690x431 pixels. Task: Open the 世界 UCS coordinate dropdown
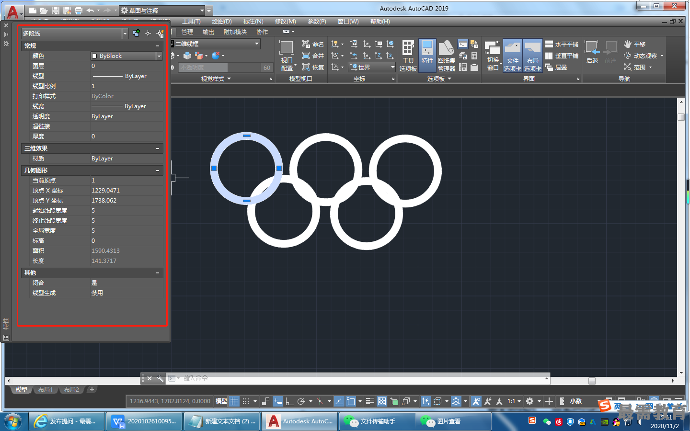click(372, 67)
